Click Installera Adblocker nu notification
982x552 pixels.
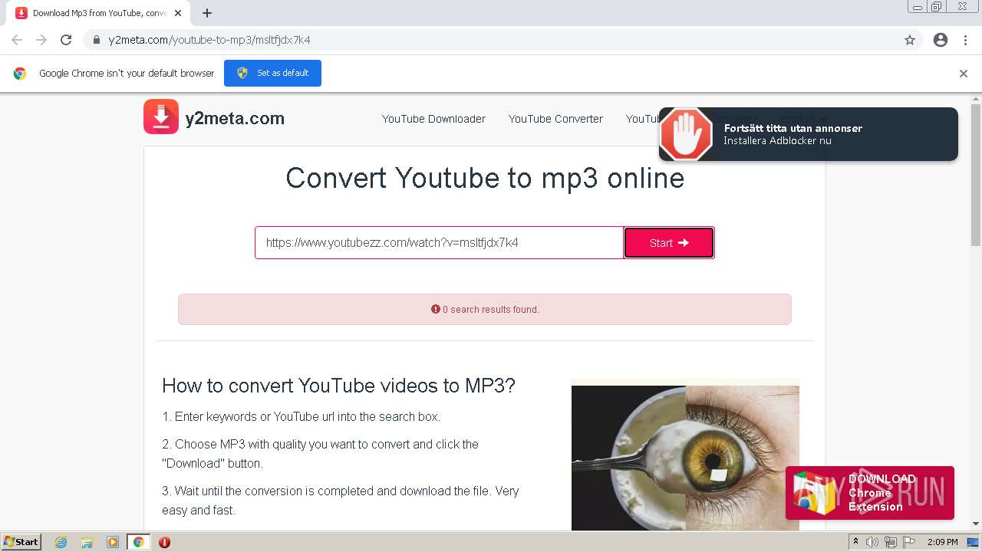(x=808, y=134)
